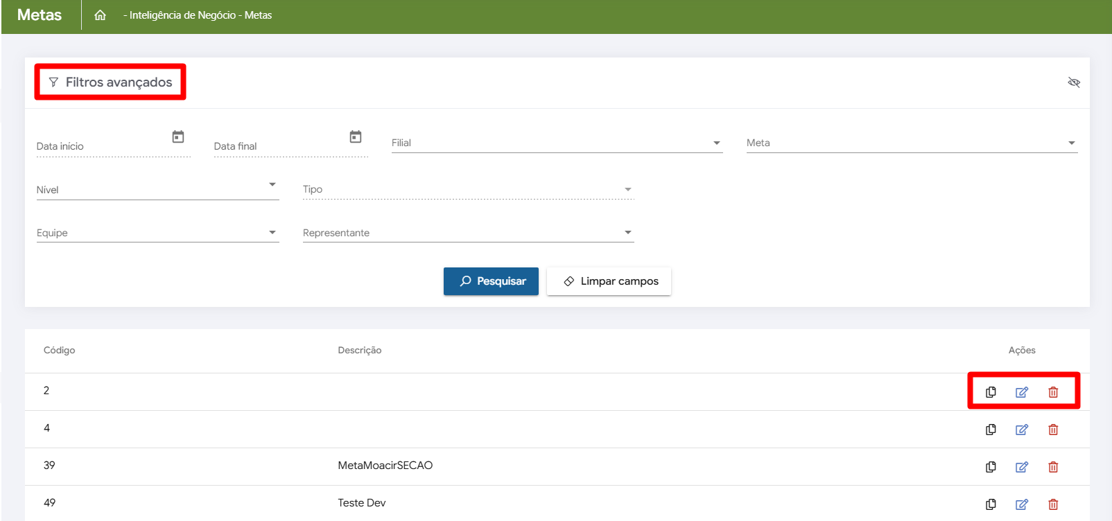This screenshot has height=521, width=1112.
Task: Edit the MetaMoacirSECAO goal row
Action: point(1022,467)
